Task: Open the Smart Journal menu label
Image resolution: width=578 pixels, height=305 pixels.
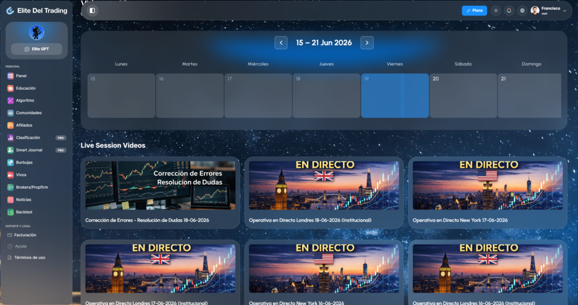Action: click(29, 150)
